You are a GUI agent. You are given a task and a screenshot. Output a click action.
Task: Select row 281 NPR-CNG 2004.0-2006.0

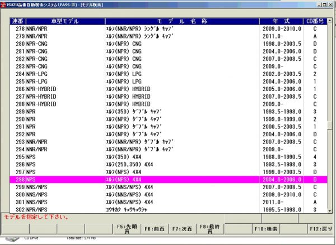click(169, 51)
